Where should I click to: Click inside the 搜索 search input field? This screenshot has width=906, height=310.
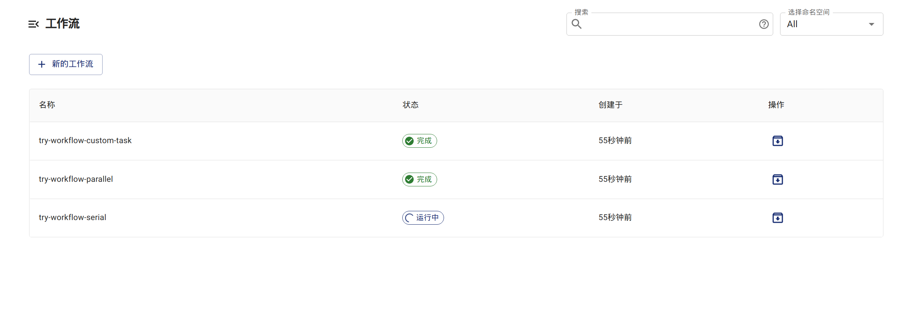670,24
